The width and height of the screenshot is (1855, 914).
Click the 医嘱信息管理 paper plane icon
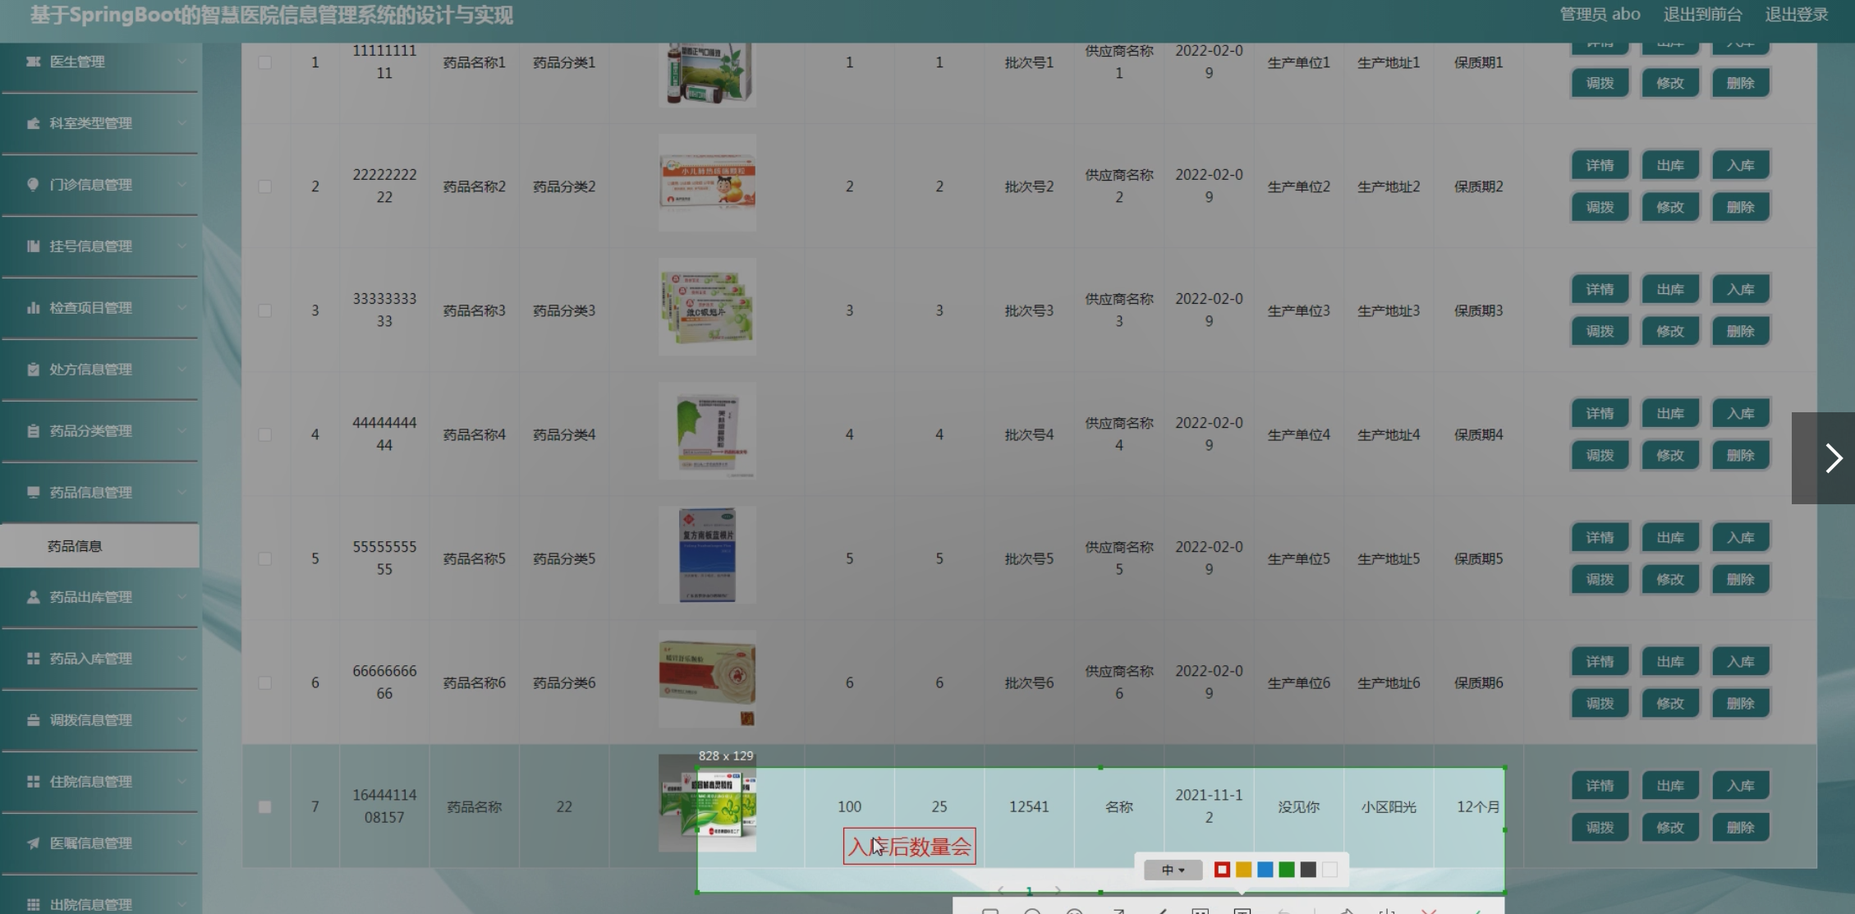[x=33, y=843]
